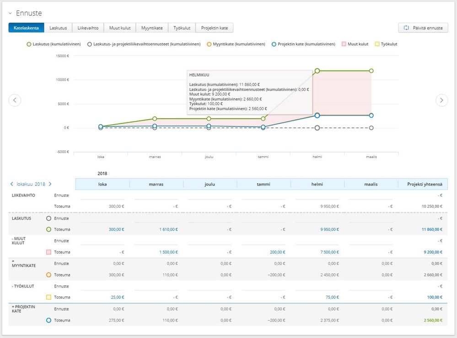Viewport: 457px width, 338px height.
Task: Switch to the Laskutus tab
Action: click(x=58, y=28)
